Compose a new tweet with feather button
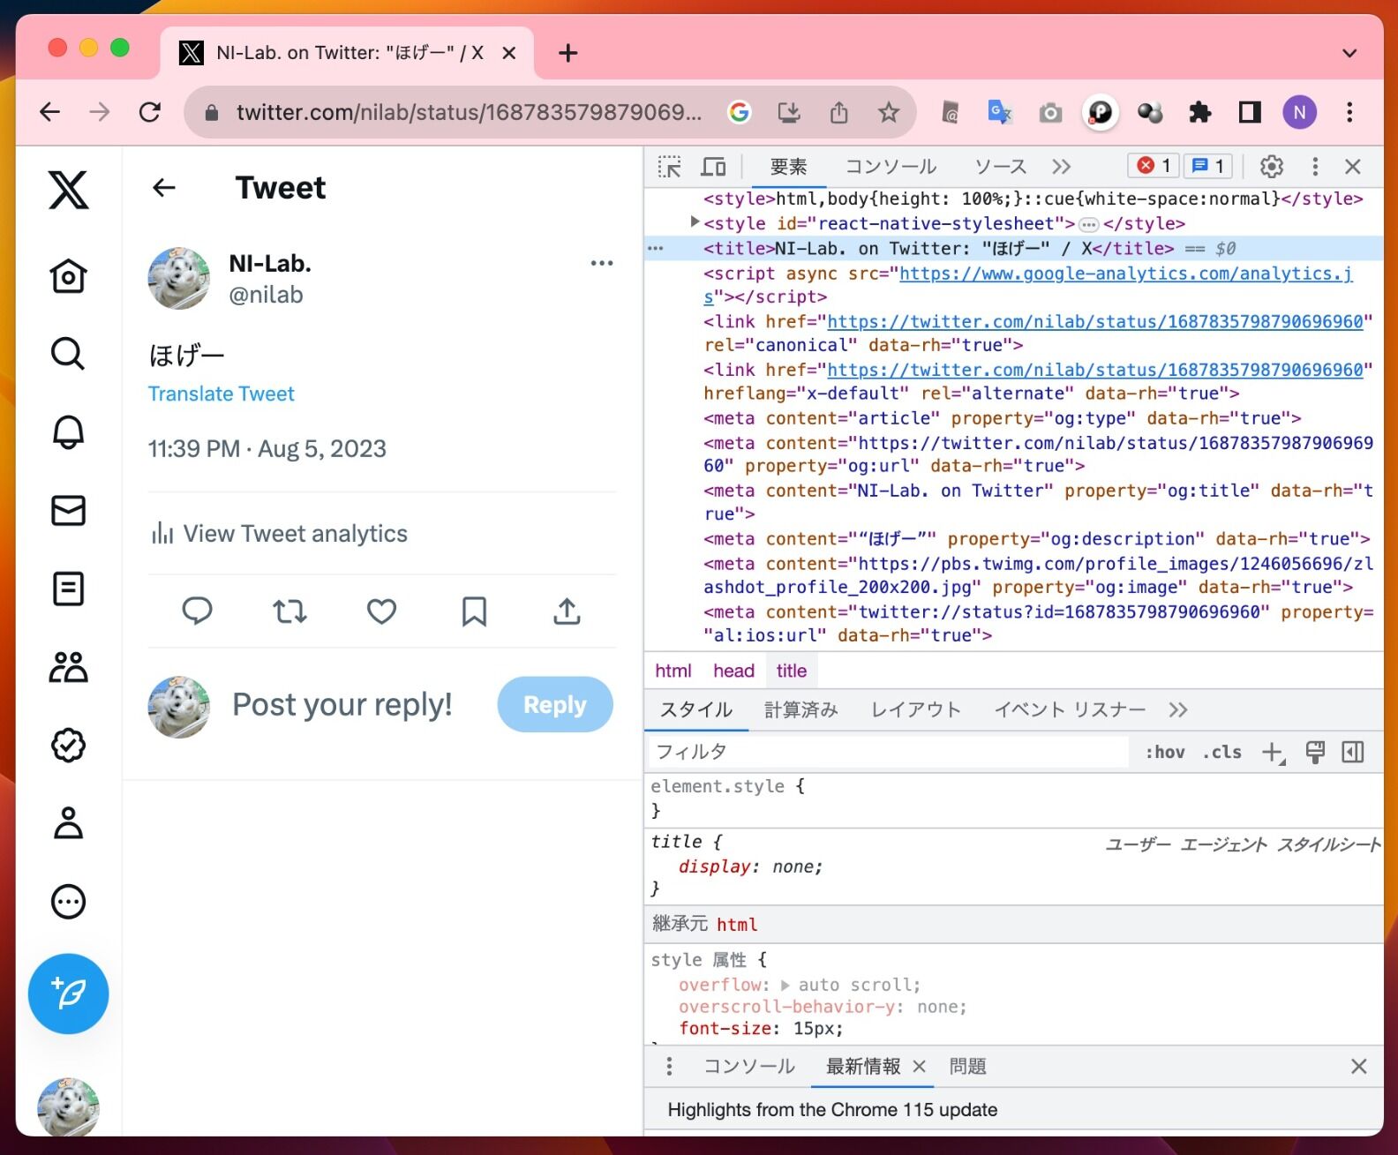 pos(68,994)
